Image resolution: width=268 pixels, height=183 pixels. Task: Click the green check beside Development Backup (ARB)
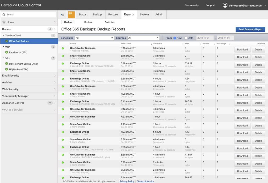7,64
